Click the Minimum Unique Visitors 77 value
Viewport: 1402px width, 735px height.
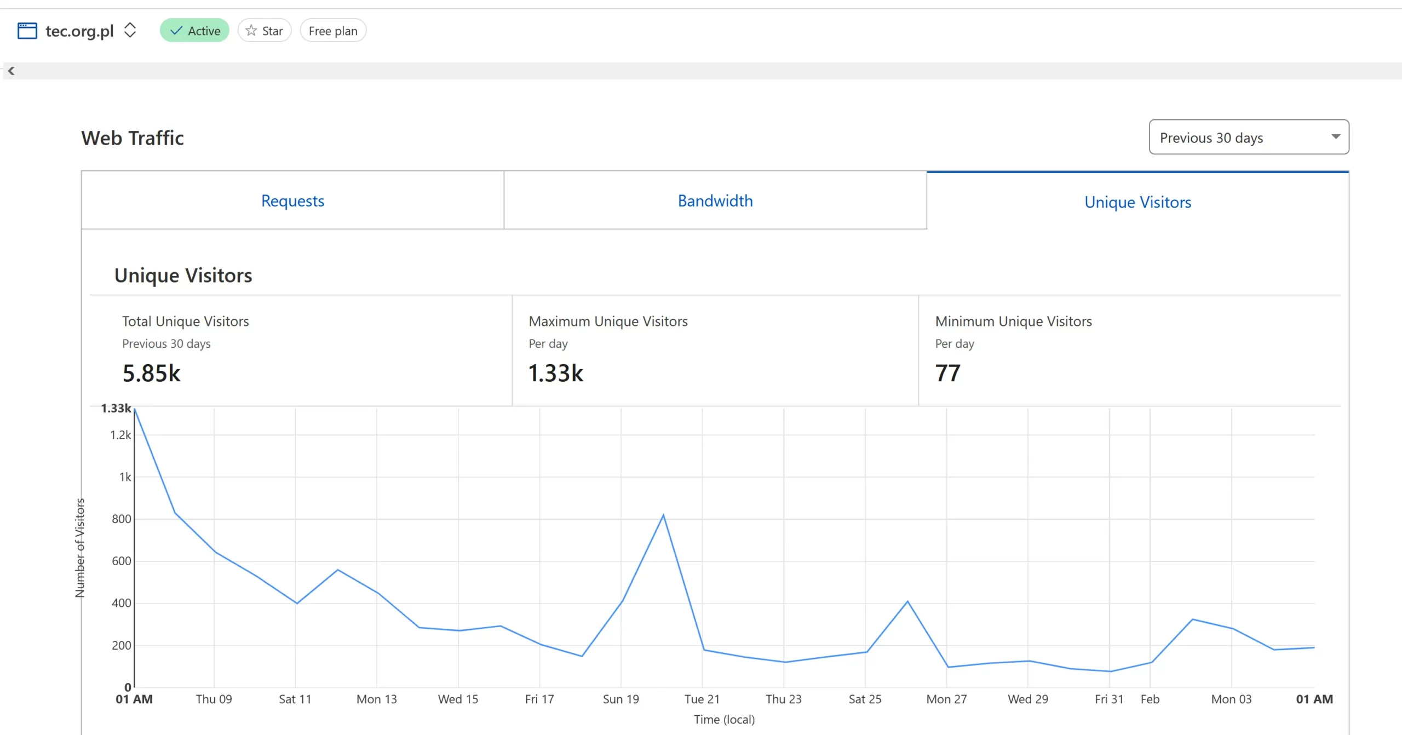click(x=947, y=373)
